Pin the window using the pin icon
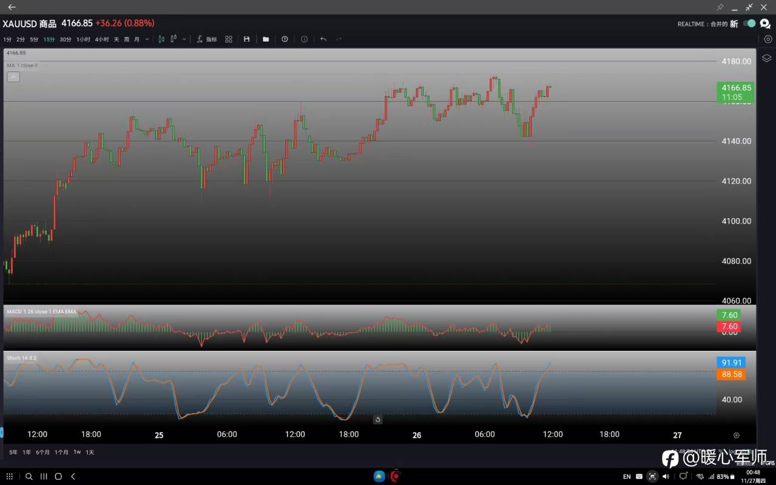 [720, 7]
